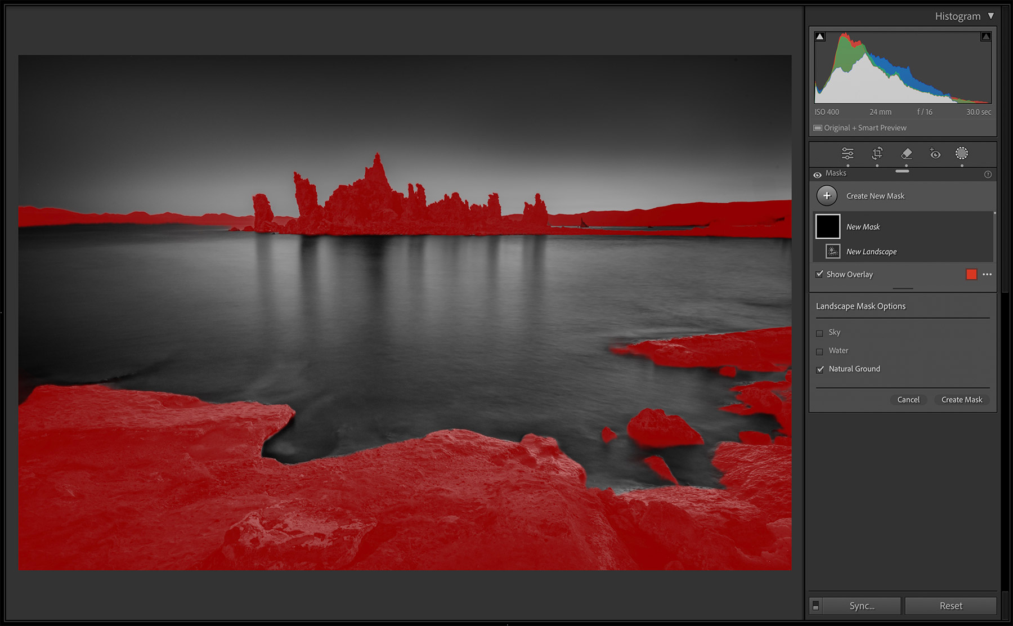Click Create New Mask label
Viewport: 1013px width, 626px height.
click(x=875, y=196)
